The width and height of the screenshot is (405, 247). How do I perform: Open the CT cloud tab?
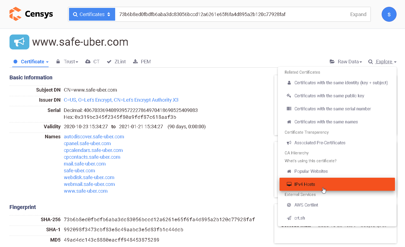pos(92,62)
